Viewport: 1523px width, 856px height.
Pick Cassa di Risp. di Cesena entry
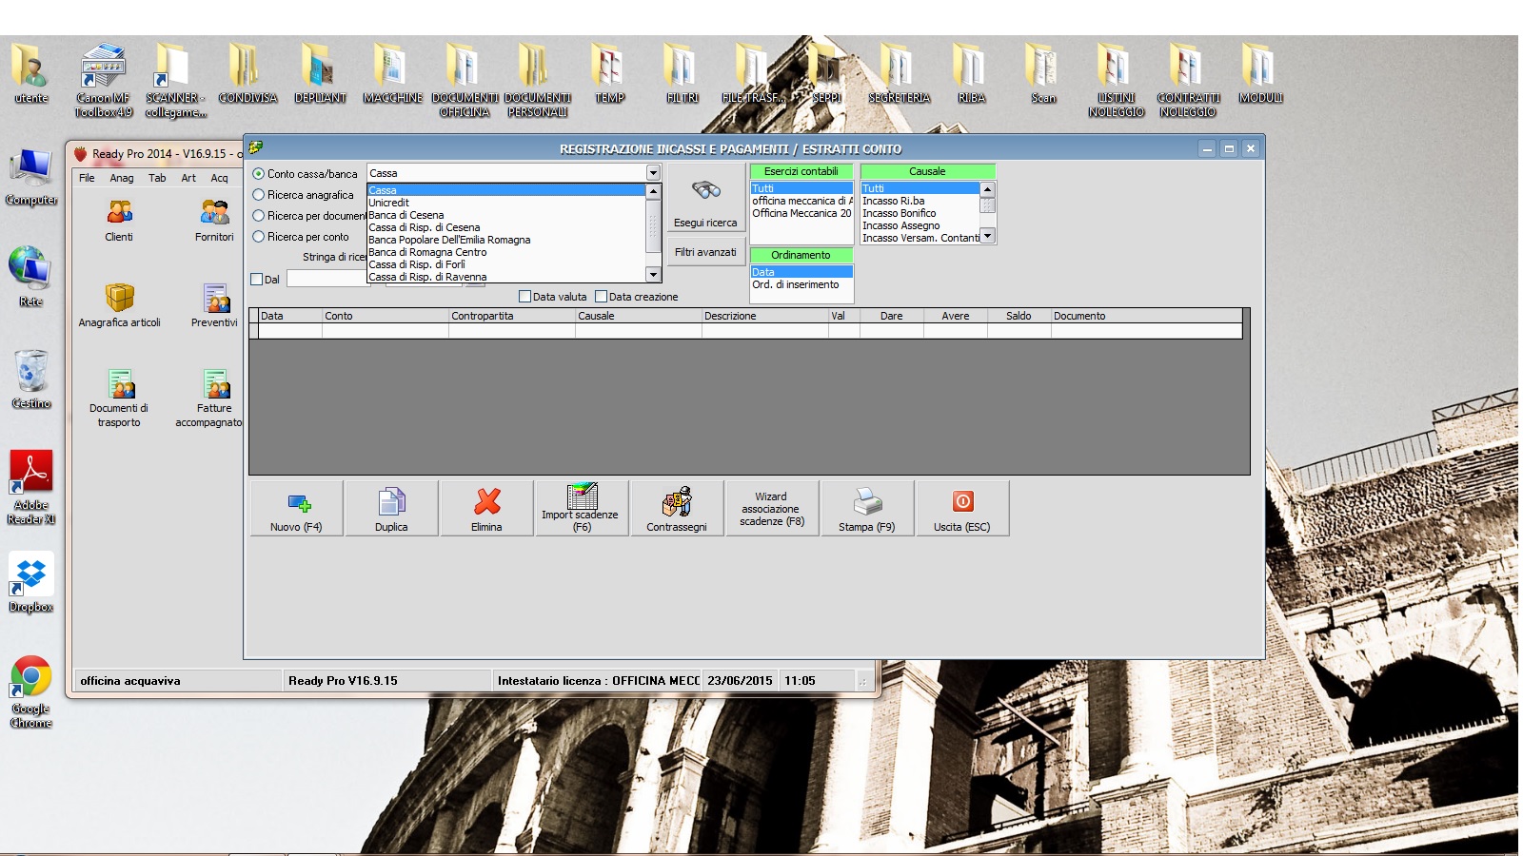[506, 227]
